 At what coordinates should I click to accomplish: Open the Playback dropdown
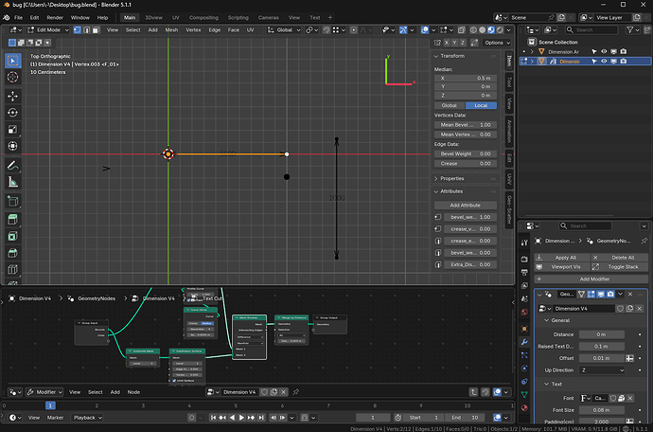click(x=87, y=418)
